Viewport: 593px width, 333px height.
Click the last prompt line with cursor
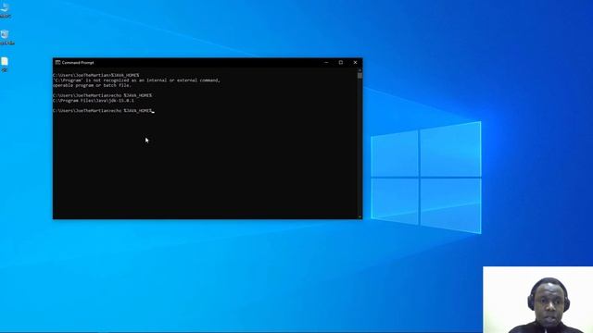[x=104, y=111]
